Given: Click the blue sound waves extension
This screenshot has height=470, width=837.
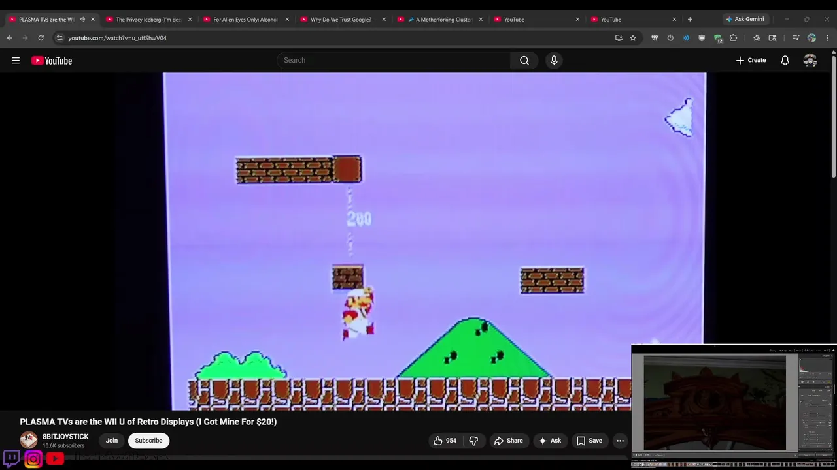Looking at the screenshot, I should click(686, 38).
